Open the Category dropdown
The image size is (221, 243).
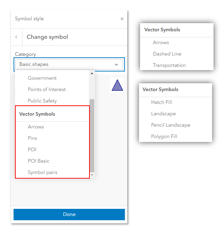pyautogui.click(x=70, y=64)
